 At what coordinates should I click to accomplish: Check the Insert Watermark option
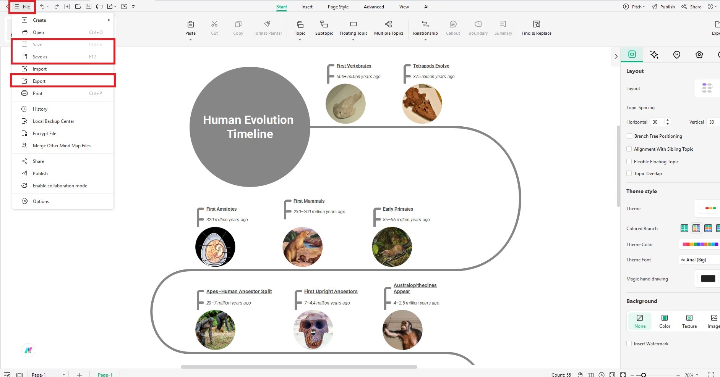629,343
